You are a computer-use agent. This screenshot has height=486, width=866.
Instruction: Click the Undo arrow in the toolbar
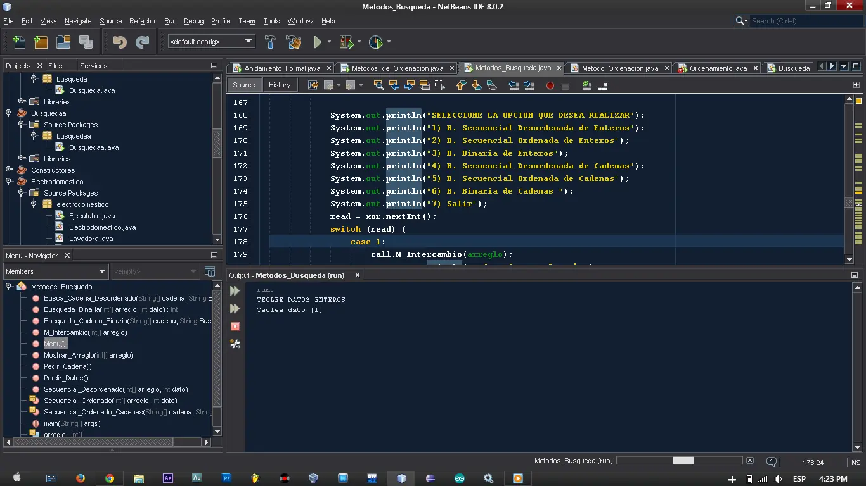(x=120, y=42)
